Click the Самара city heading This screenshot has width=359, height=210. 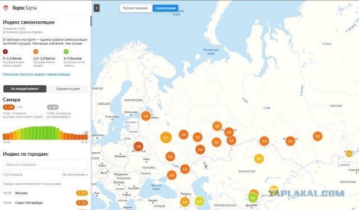tap(12, 100)
